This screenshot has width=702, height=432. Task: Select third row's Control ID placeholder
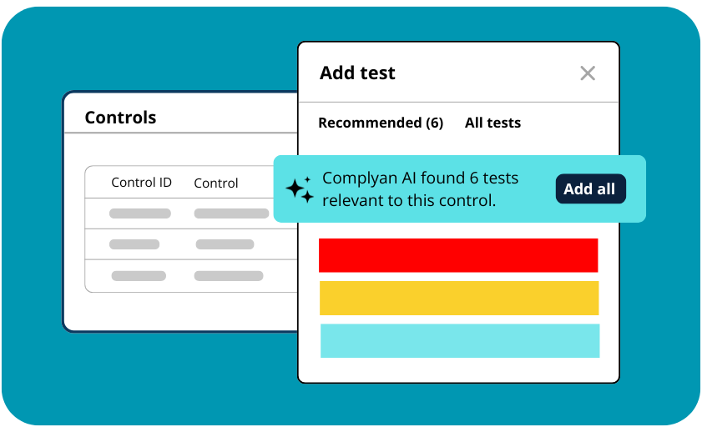click(x=139, y=275)
